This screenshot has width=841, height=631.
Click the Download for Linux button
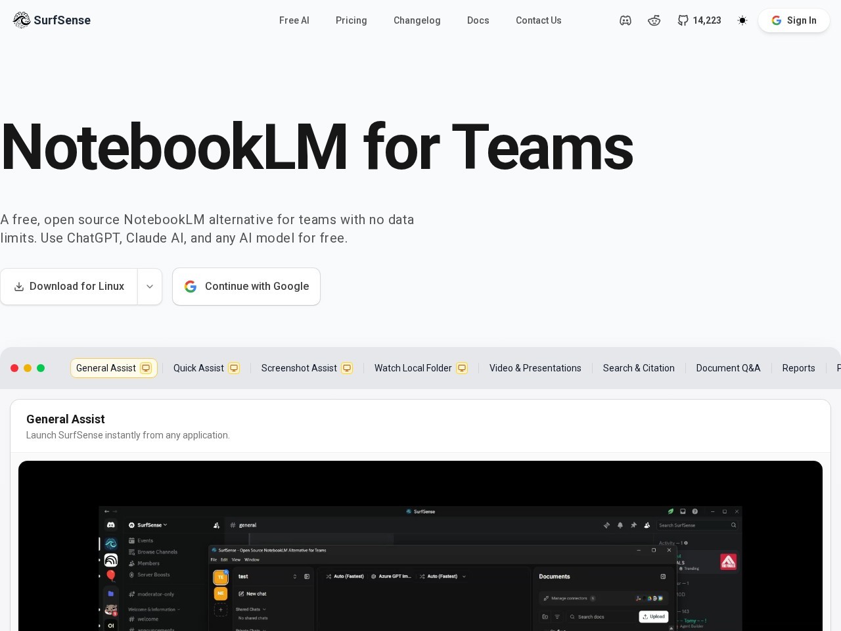pos(69,287)
